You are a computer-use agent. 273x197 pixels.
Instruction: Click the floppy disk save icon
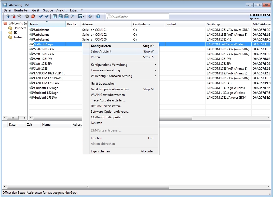point(80,17)
